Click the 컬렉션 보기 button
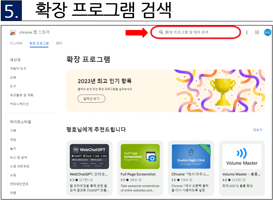This screenshot has height=200, width=273. (91, 99)
